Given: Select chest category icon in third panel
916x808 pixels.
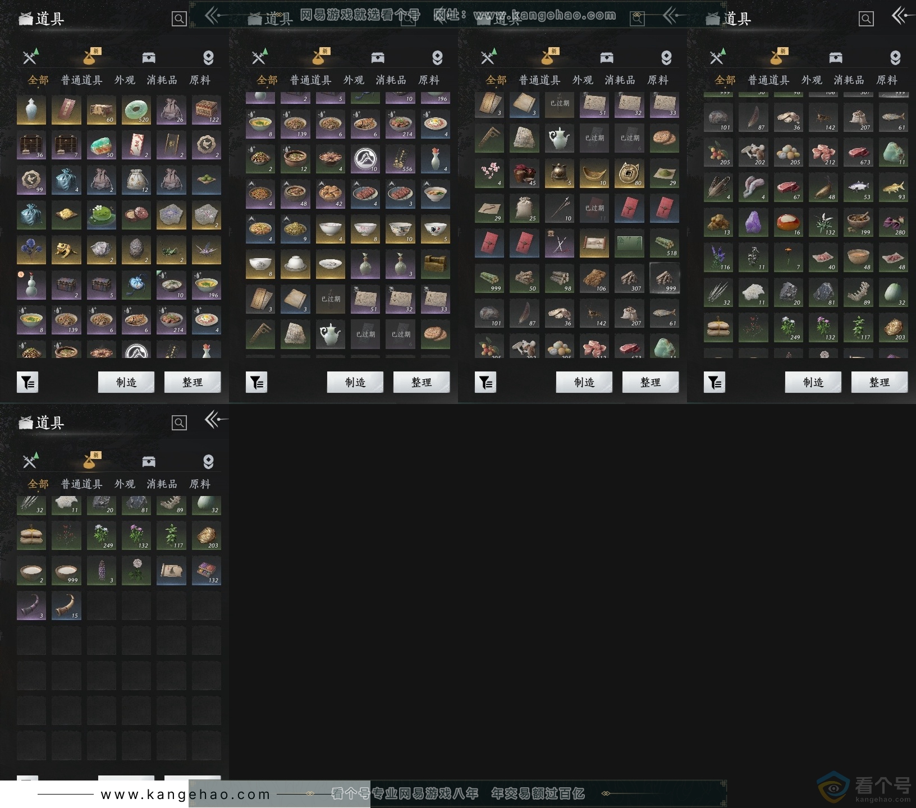Looking at the screenshot, I should coord(607,58).
